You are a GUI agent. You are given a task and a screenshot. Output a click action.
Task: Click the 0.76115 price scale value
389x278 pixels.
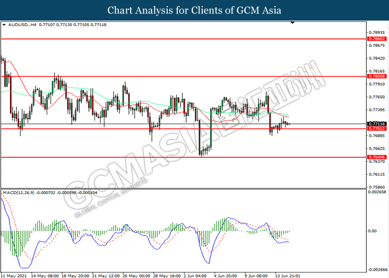tap(377, 175)
